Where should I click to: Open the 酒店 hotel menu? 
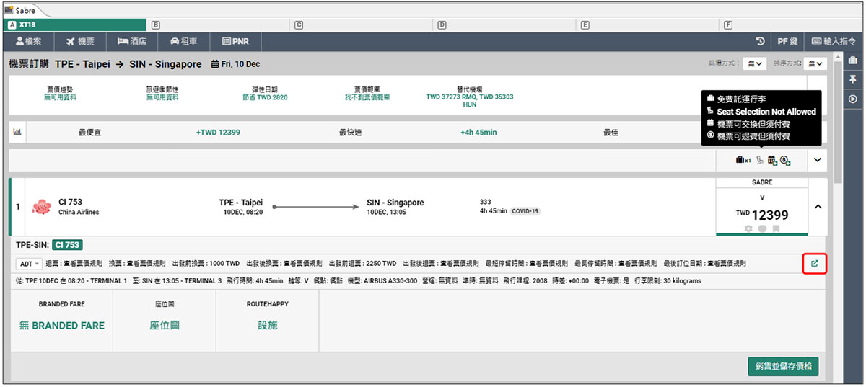click(132, 42)
